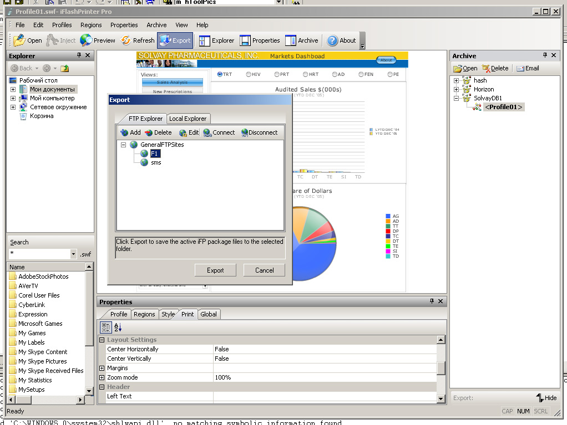Select the PRT radio button
Image resolution: width=567 pixels, height=425 pixels.
click(x=277, y=74)
